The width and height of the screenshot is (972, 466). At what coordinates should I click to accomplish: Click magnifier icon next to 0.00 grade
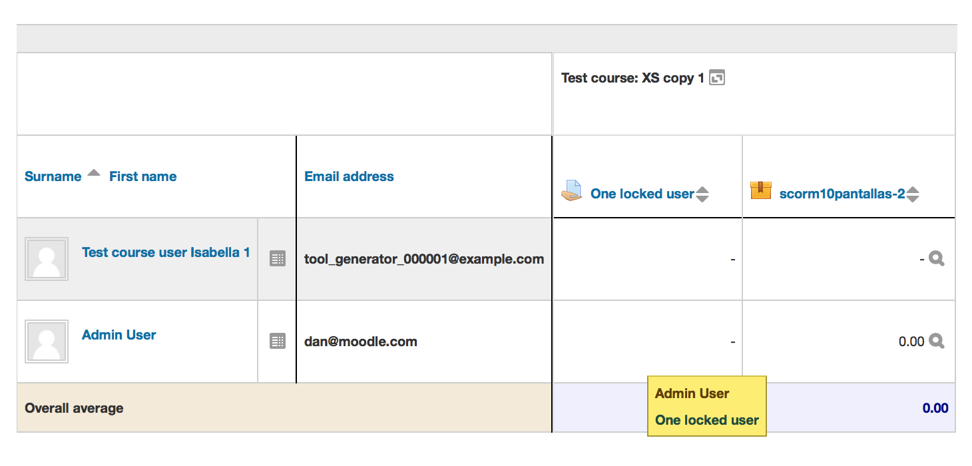pos(937,342)
